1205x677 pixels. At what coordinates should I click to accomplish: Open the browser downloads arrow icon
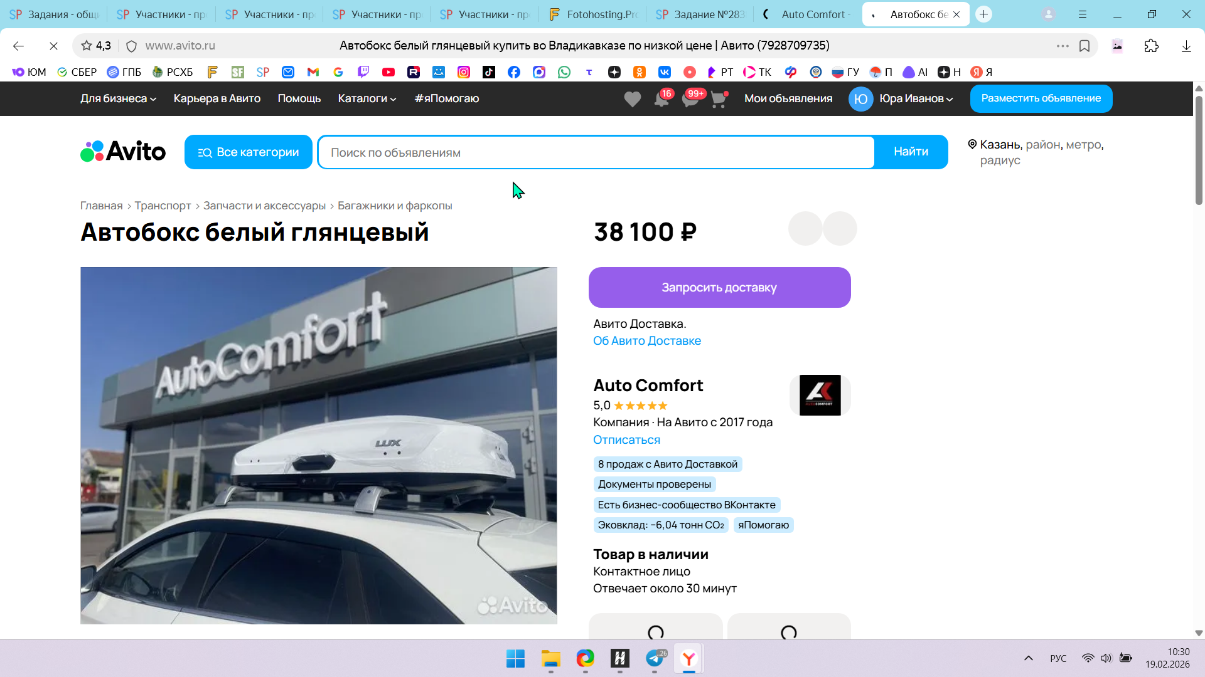(x=1186, y=46)
